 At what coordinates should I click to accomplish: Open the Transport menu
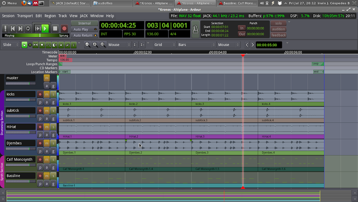26,16
